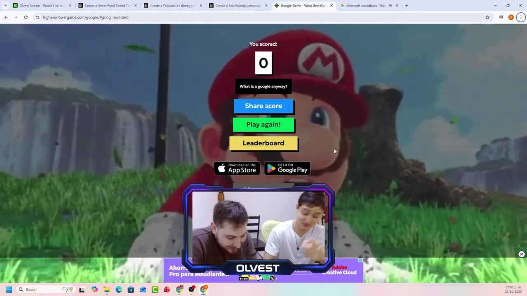
Task: Click the taskbar Buscar search box
Action: [x=46, y=289]
